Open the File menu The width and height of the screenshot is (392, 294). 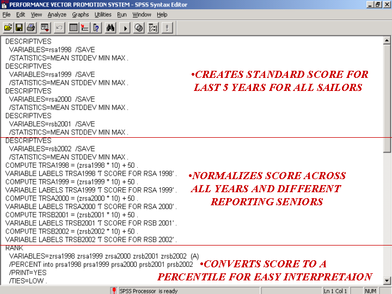point(7,15)
